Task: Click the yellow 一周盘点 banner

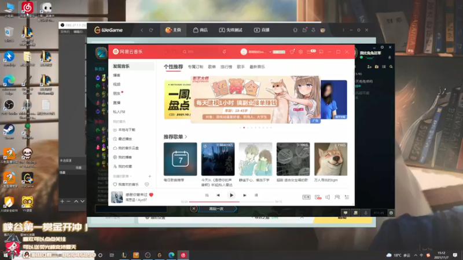Action: 177,99
